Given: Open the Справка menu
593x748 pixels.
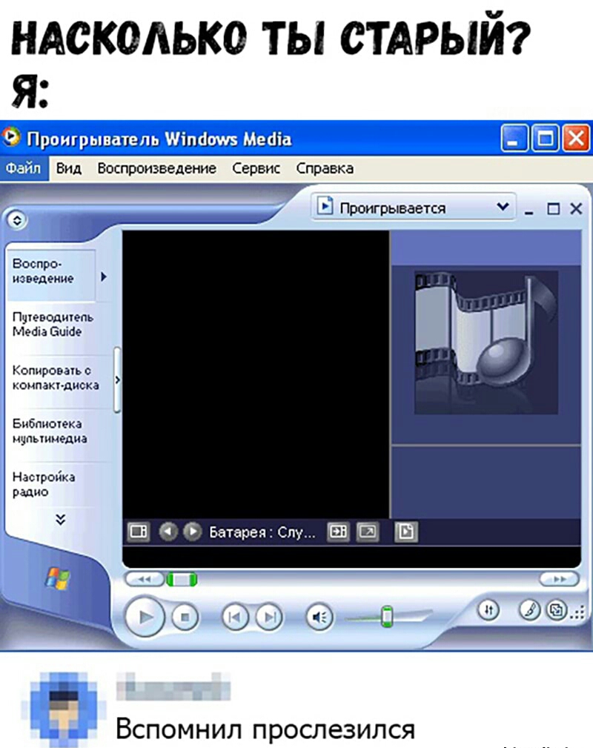Looking at the screenshot, I should [x=325, y=168].
